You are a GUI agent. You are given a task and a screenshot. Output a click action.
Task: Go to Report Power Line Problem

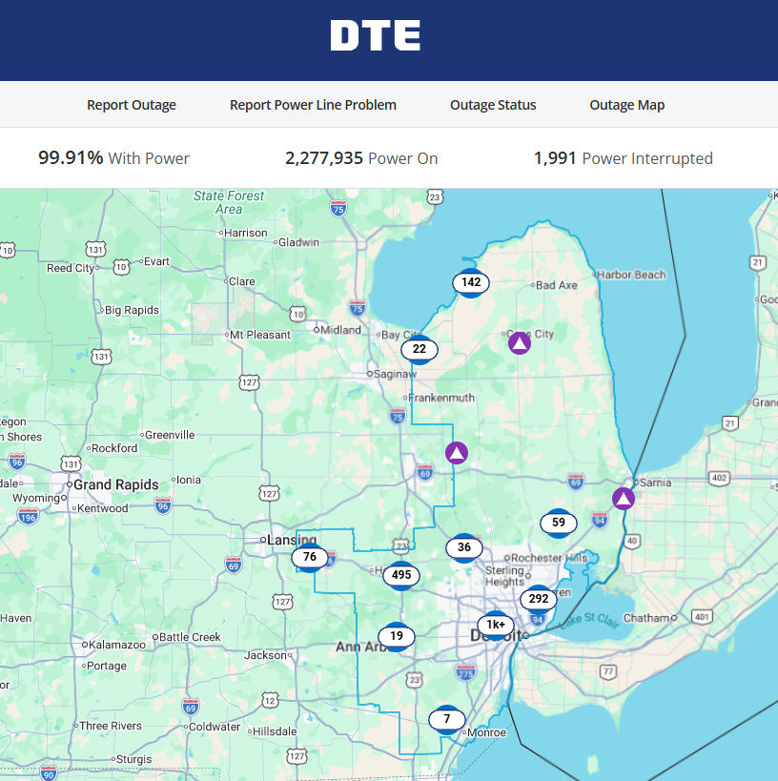click(313, 105)
